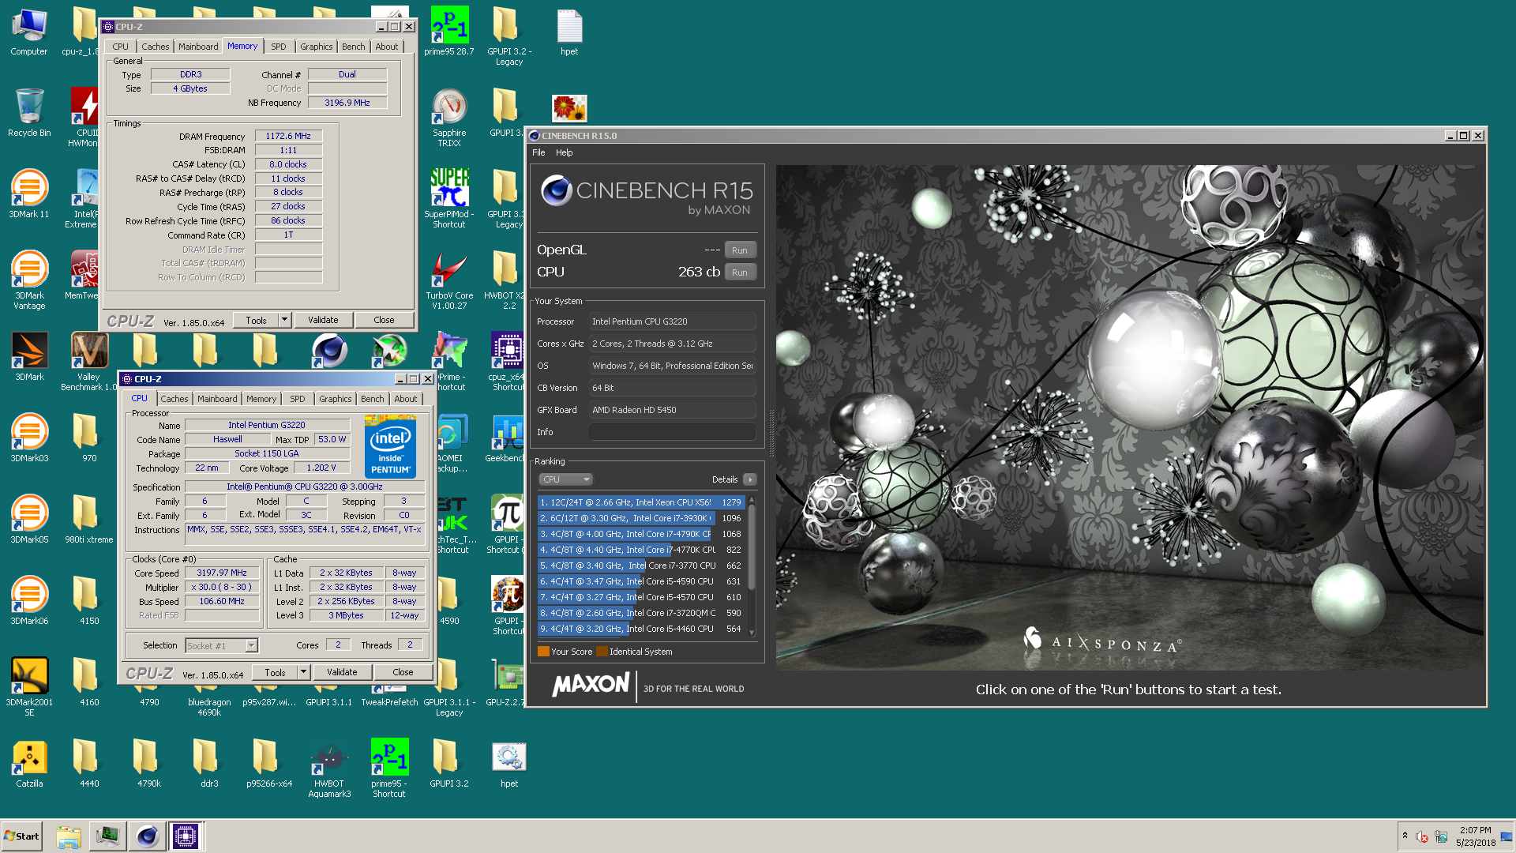Click Identical System brown legend swatch
Image resolution: width=1516 pixels, height=853 pixels.
[x=602, y=652]
